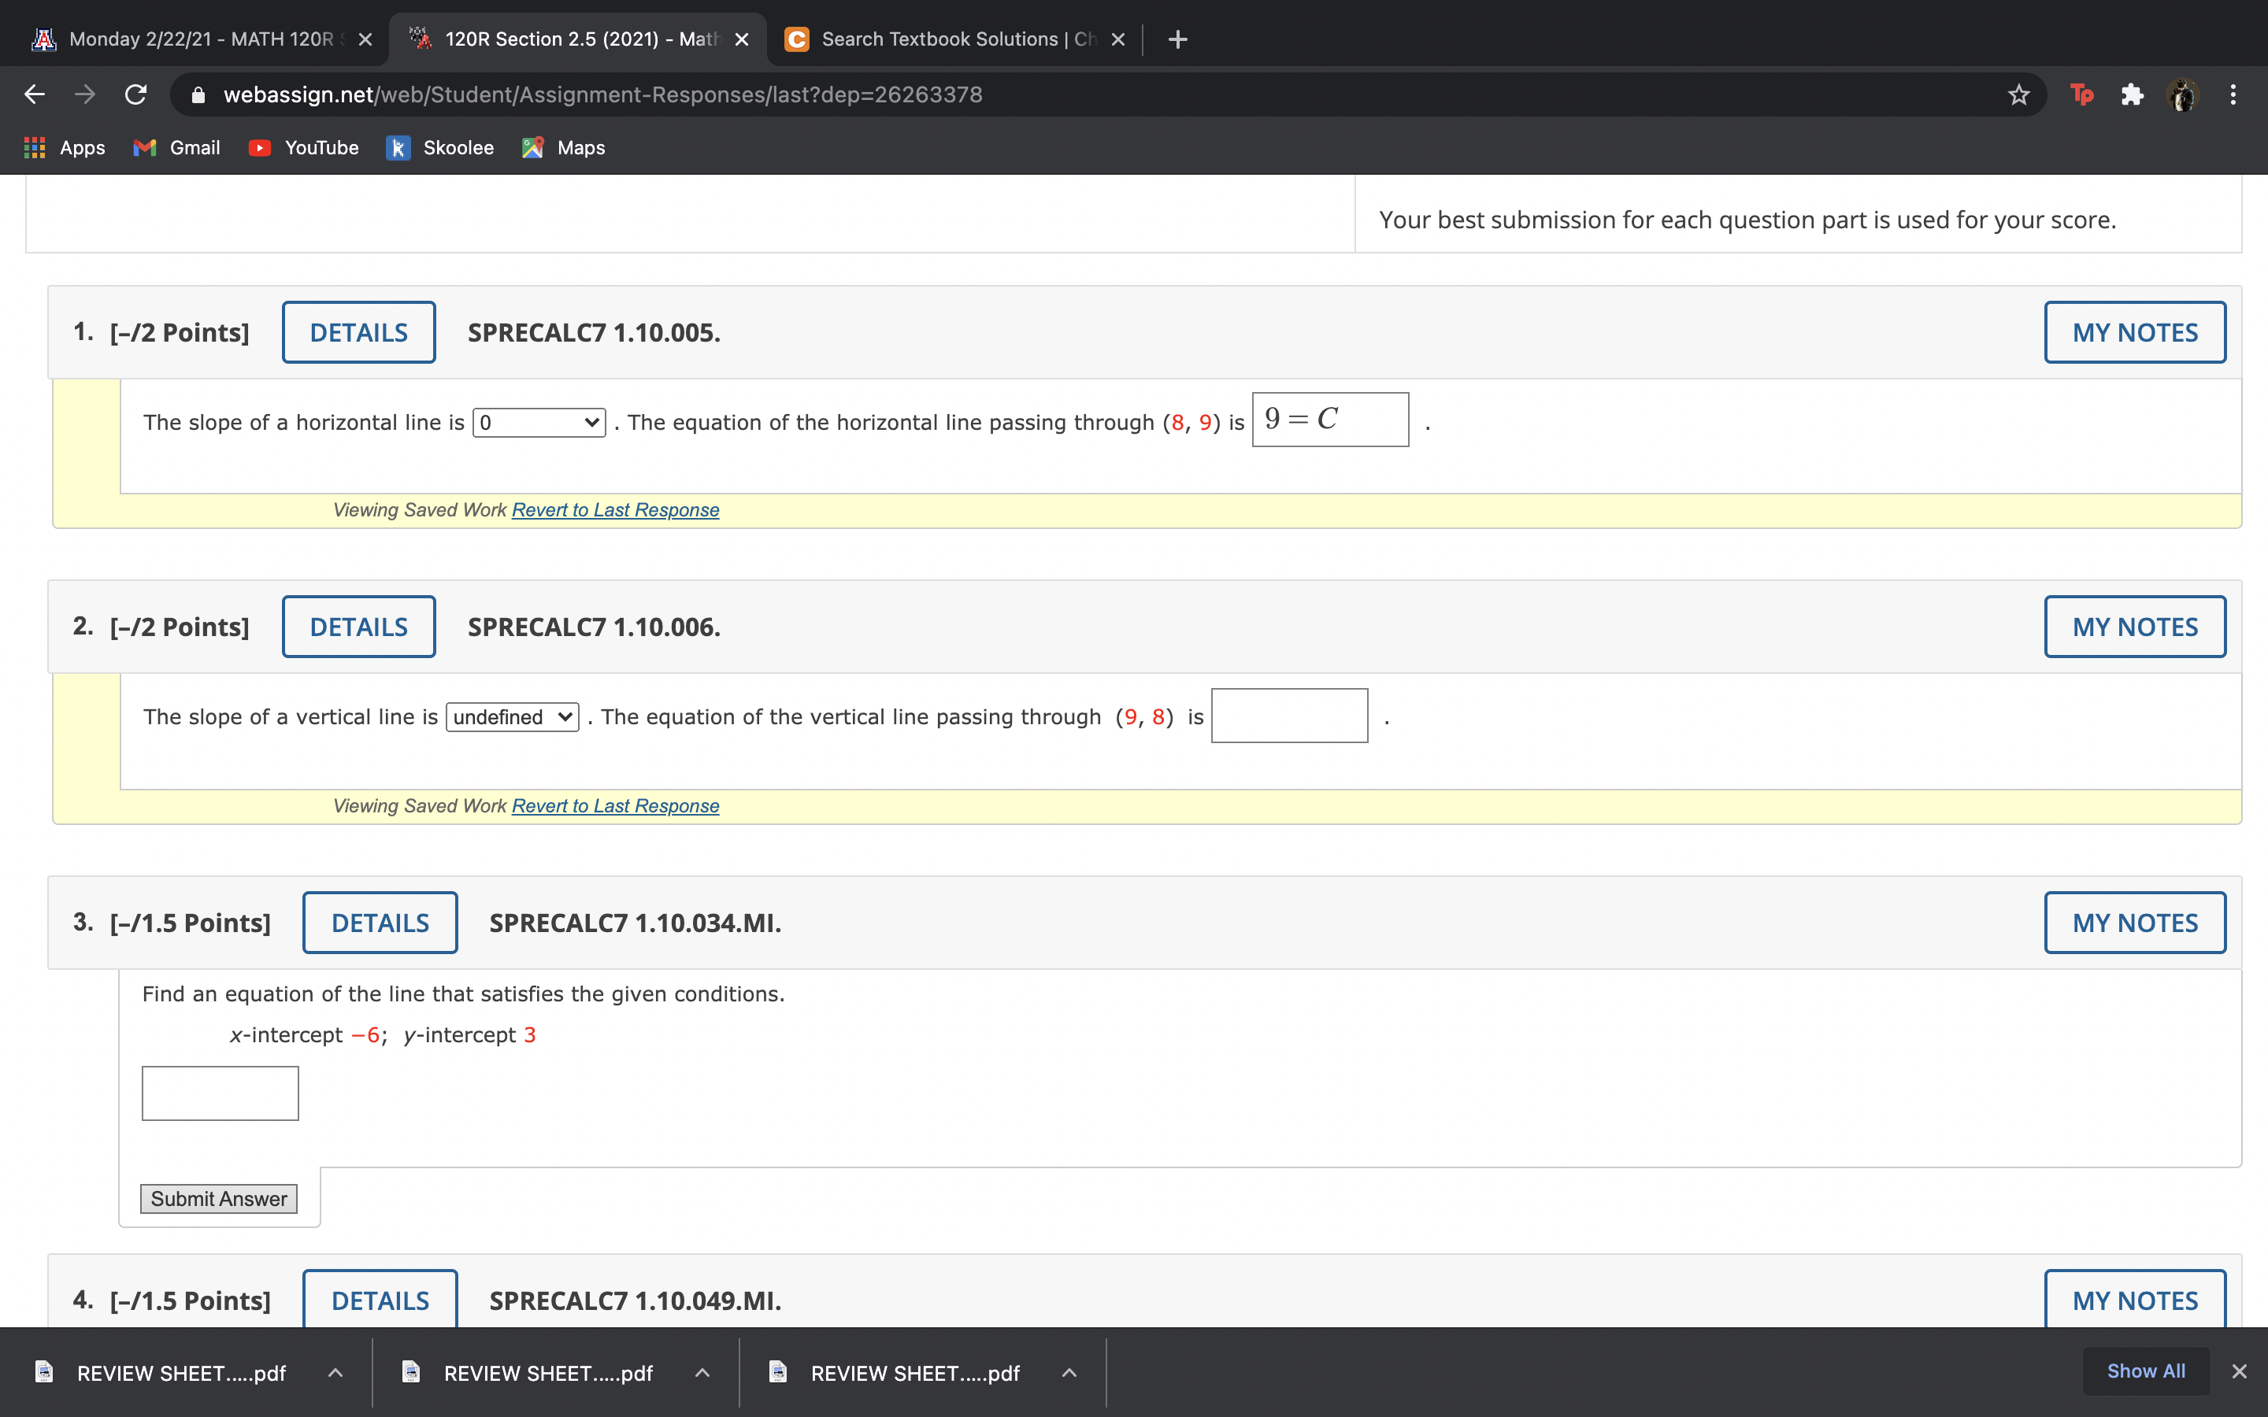The height and width of the screenshot is (1417, 2268).
Task: Click the red Tp extension icon
Action: 2081,94
